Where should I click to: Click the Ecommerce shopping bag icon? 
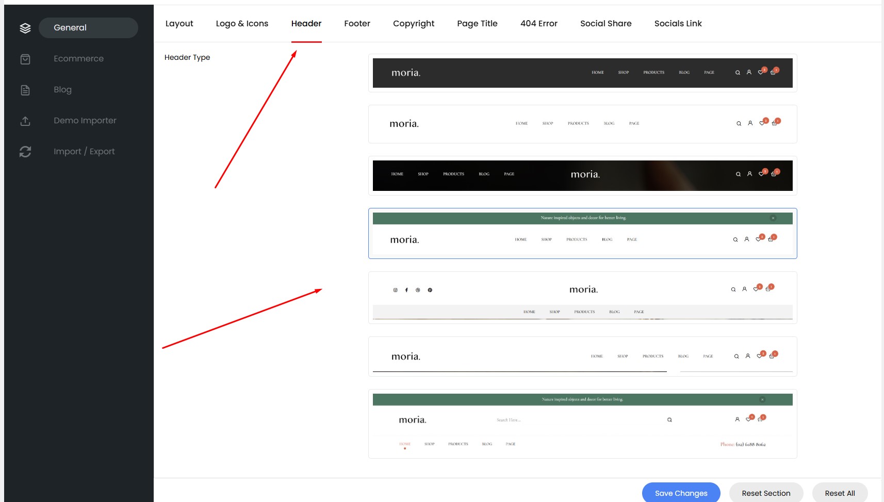(x=25, y=59)
